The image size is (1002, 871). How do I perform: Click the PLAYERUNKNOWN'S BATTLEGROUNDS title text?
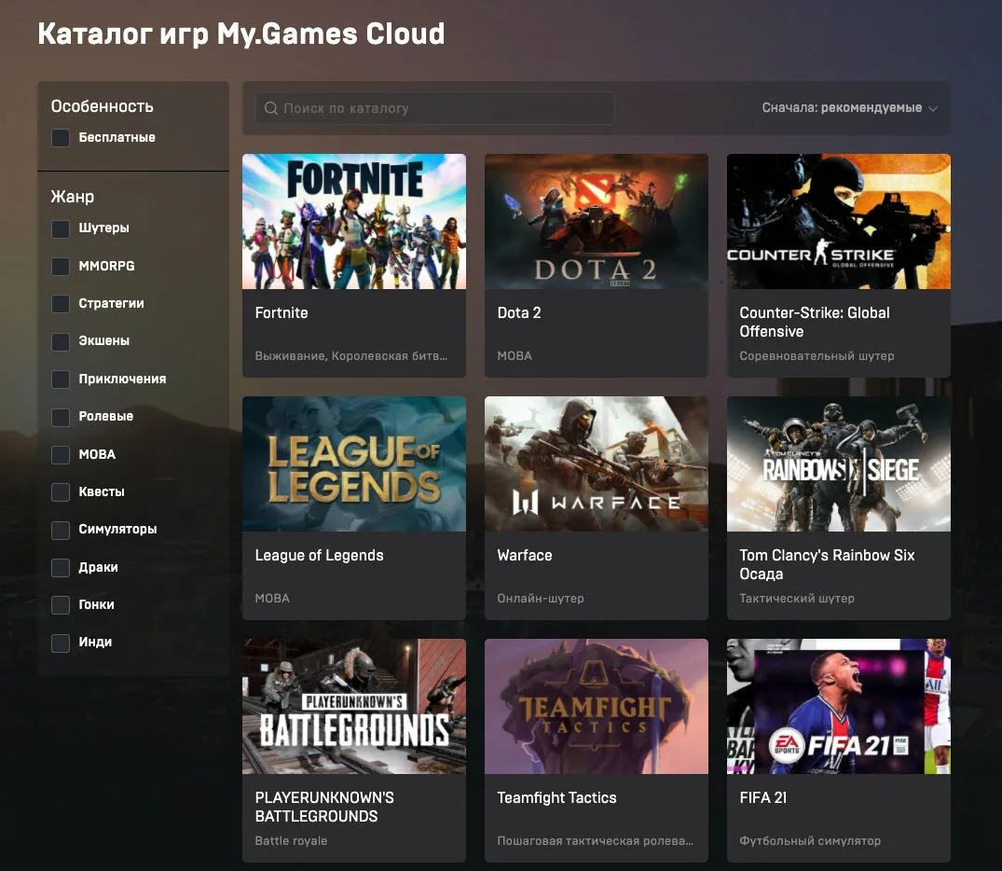click(x=324, y=807)
